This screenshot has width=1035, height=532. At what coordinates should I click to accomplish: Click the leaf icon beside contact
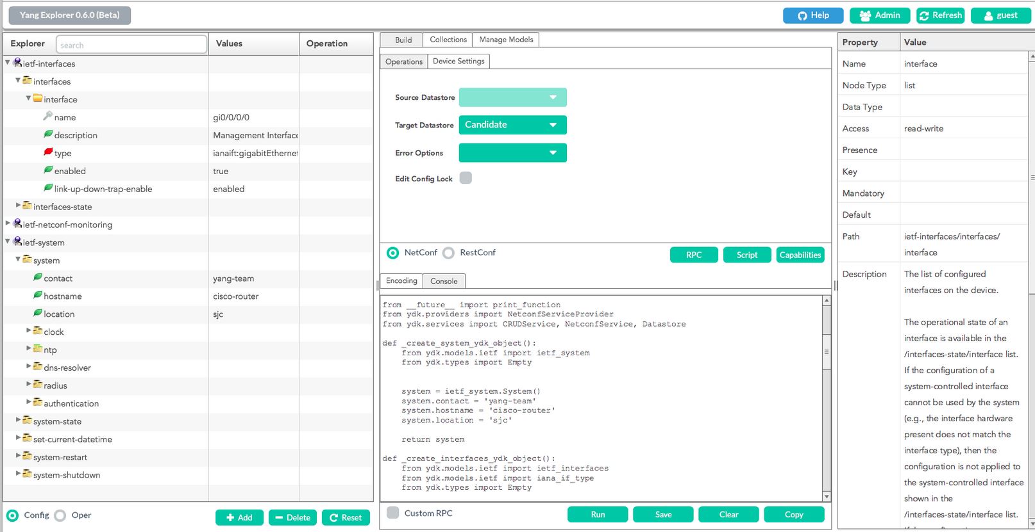click(38, 278)
